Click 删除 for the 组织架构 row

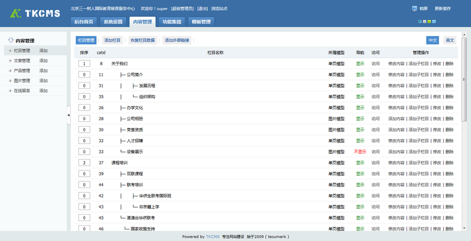click(450, 97)
